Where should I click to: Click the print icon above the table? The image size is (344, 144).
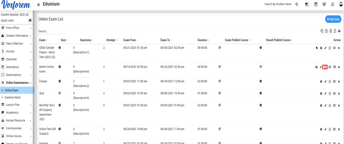tap(339, 31)
